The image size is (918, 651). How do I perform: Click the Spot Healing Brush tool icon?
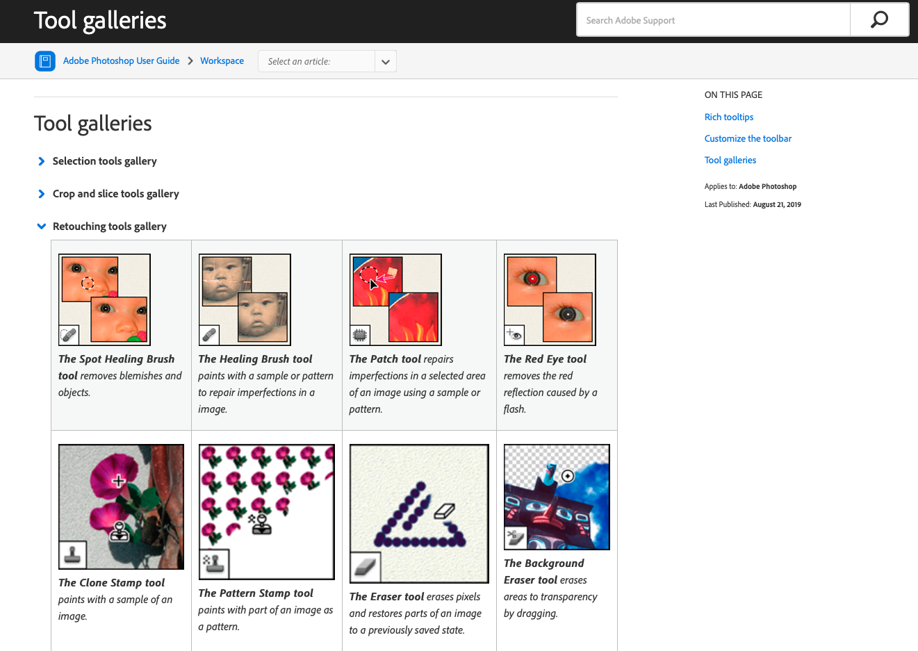pyautogui.click(x=69, y=335)
